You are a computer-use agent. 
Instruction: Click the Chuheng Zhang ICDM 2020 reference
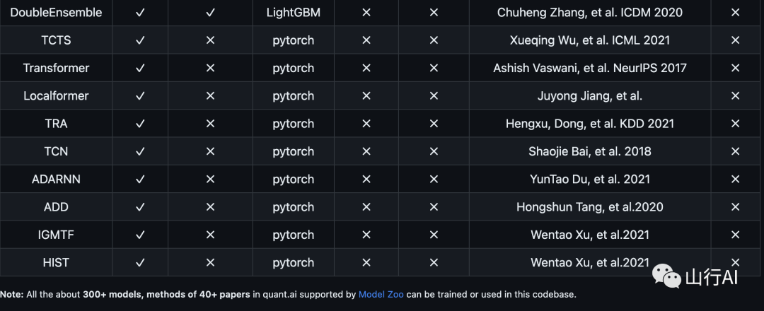pyautogui.click(x=589, y=13)
